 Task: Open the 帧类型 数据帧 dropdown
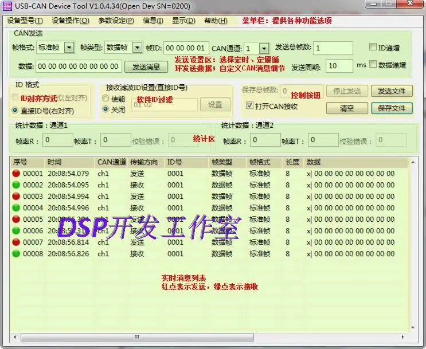point(137,48)
